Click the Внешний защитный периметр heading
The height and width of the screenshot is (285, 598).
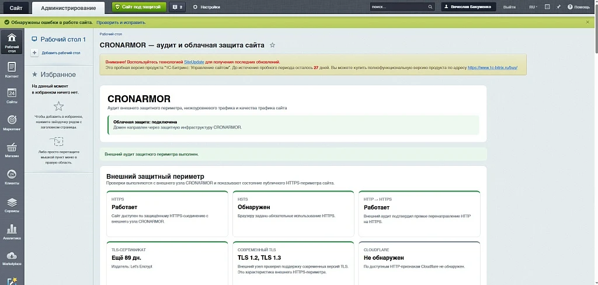[155, 176]
